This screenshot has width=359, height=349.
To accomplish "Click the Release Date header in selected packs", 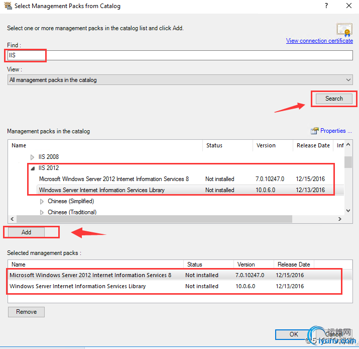I will click(x=294, y=265).
